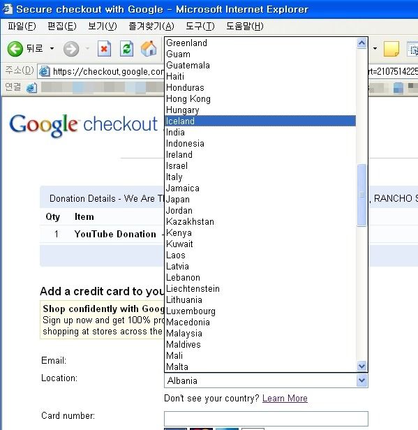Select highlighted Iceland option

click(260, 121)
